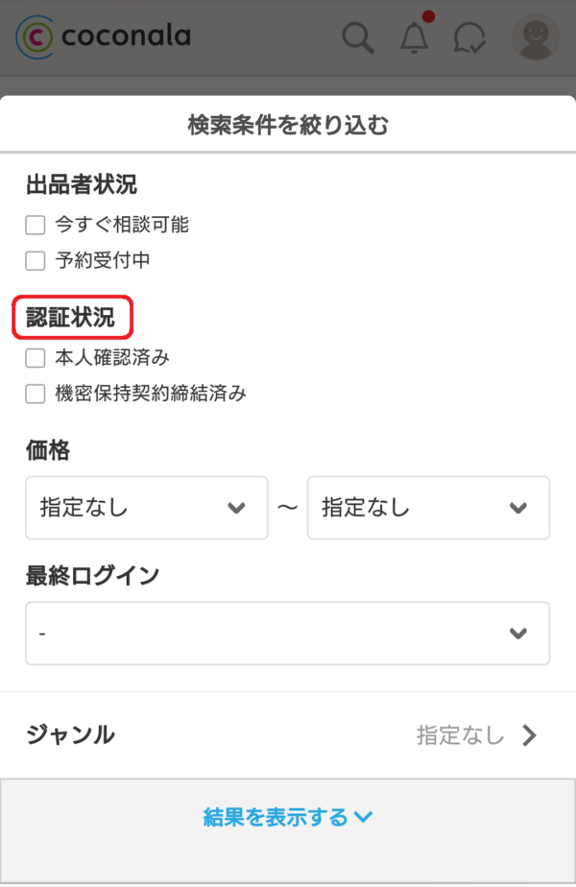Open search with the magnifying glass icon
Screen dimensions: 576x887
358,38
